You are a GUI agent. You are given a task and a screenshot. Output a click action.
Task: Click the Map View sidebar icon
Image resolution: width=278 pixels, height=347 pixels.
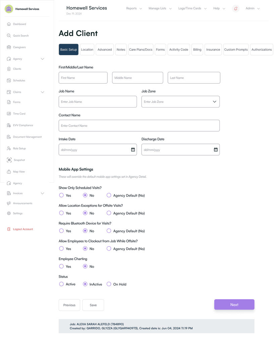(x=9, y=172)
